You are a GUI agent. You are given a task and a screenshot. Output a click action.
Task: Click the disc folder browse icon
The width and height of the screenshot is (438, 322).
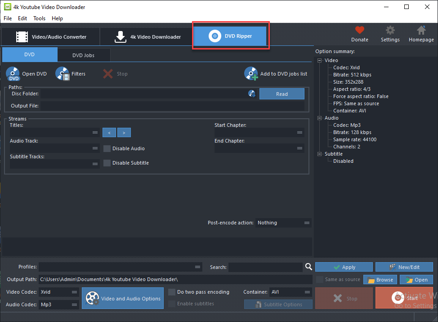pyautogui.click(x=252, y=94)
